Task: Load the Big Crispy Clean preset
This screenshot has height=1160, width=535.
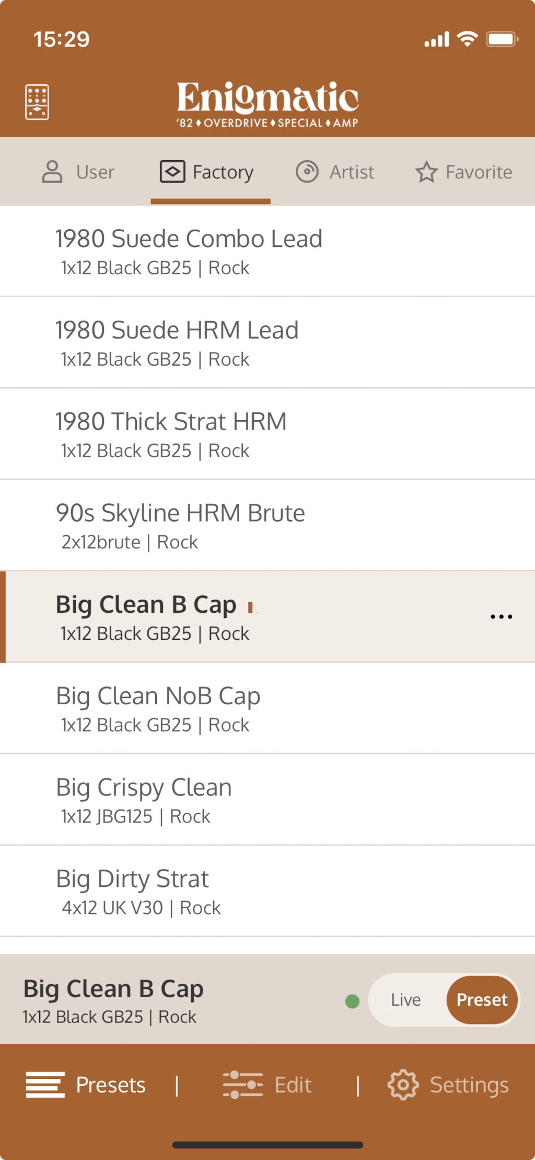Action: (x=144, y=799)
